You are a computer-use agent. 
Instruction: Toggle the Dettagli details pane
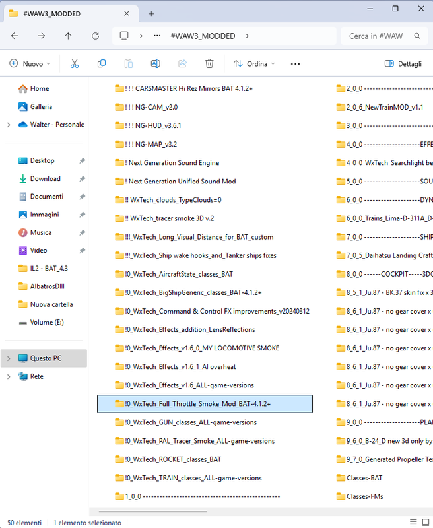click(403, 63)
